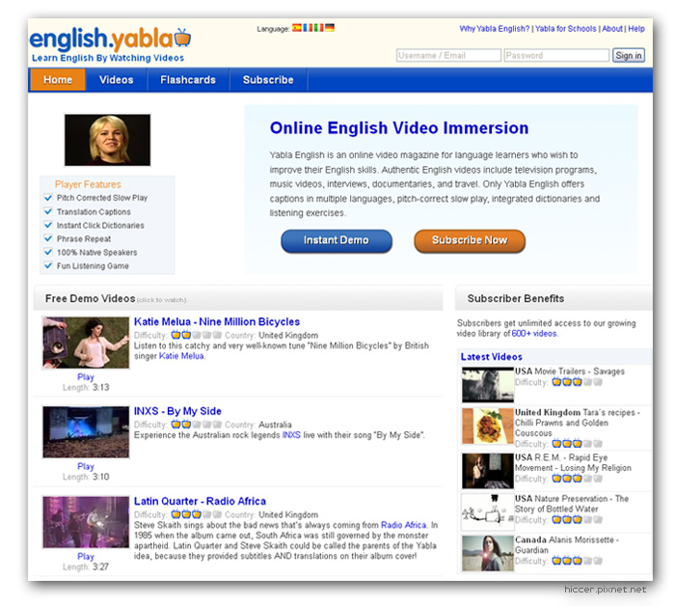Select 'R.E.M. - Rapid Eye Movement' title
The height and width of the screenshot is (606, 675).
pyautogui.click(x=573, y=462)
